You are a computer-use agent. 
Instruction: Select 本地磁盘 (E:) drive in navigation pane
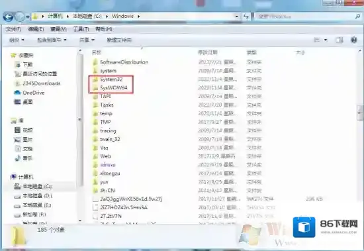[x=37, y=205]
